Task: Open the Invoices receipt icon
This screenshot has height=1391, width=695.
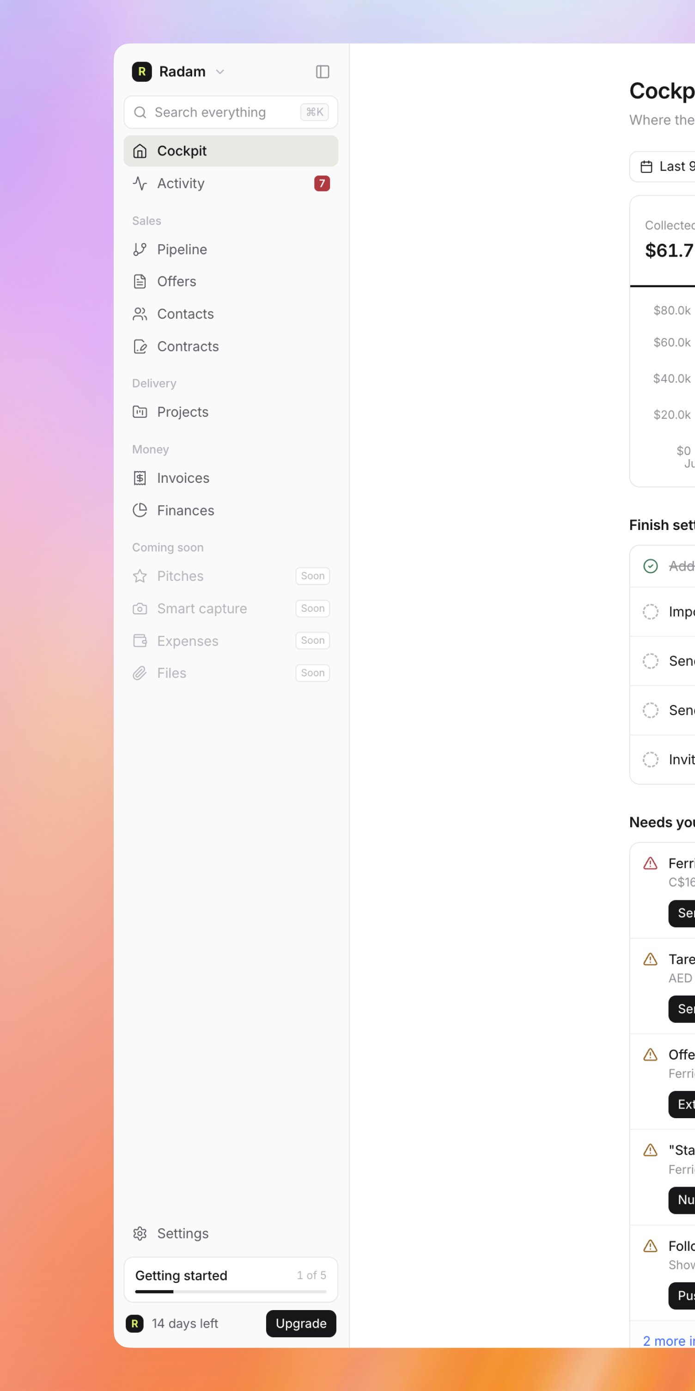Action: click(140, 478)
